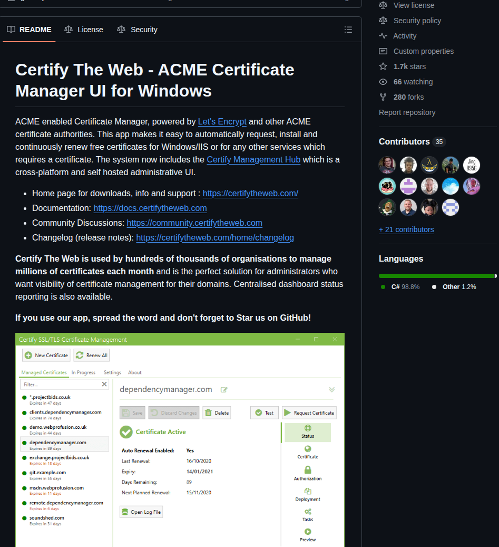Open the Custom properties link
The width and height of the screenshot is (499, 547).
423,51
